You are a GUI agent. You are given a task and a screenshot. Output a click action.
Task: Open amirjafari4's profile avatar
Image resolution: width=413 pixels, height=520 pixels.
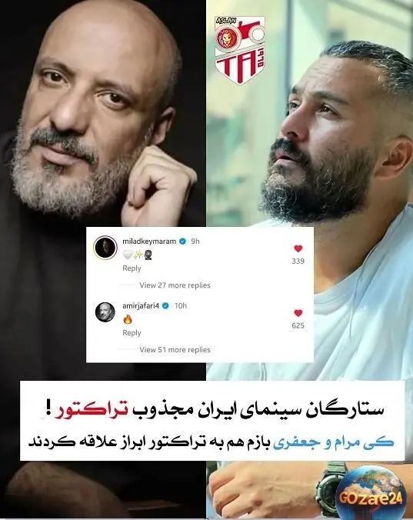(x=105, y=312)
